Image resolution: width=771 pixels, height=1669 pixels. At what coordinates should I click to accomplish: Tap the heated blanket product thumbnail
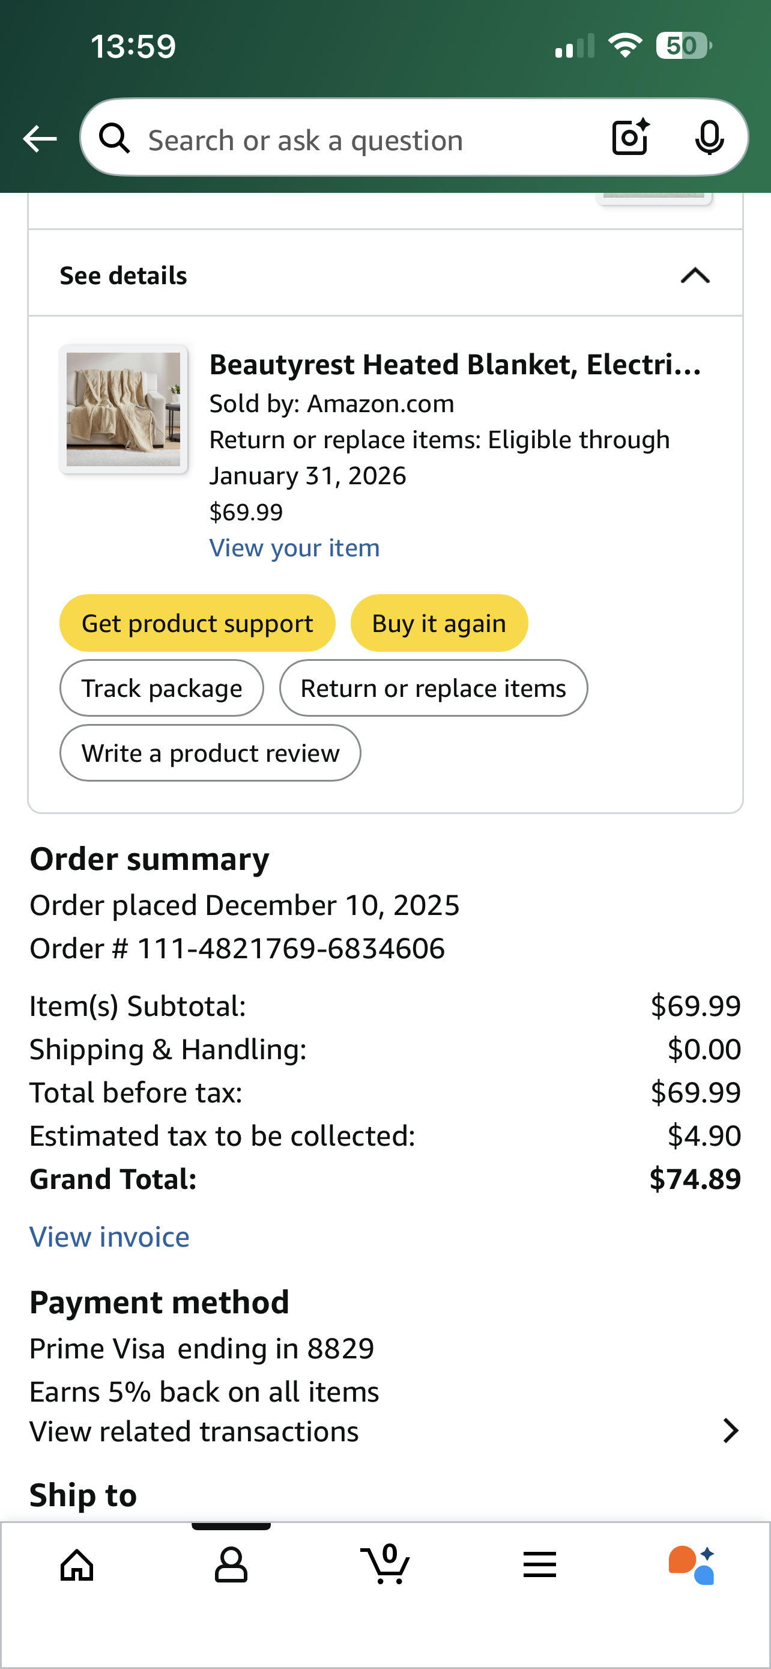124,410
